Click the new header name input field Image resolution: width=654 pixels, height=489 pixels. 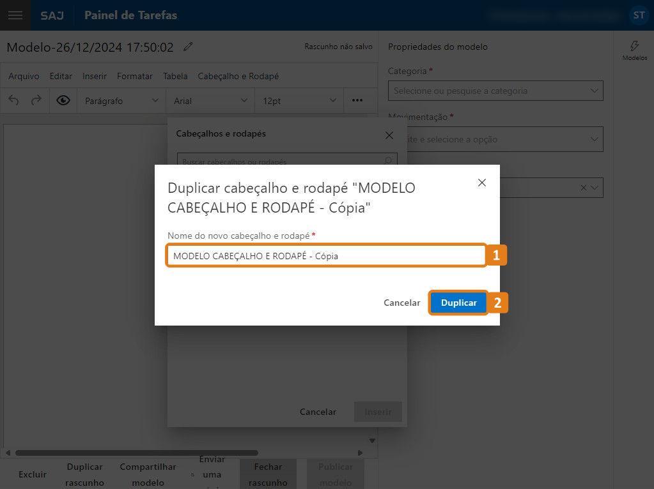coord(326,255)
